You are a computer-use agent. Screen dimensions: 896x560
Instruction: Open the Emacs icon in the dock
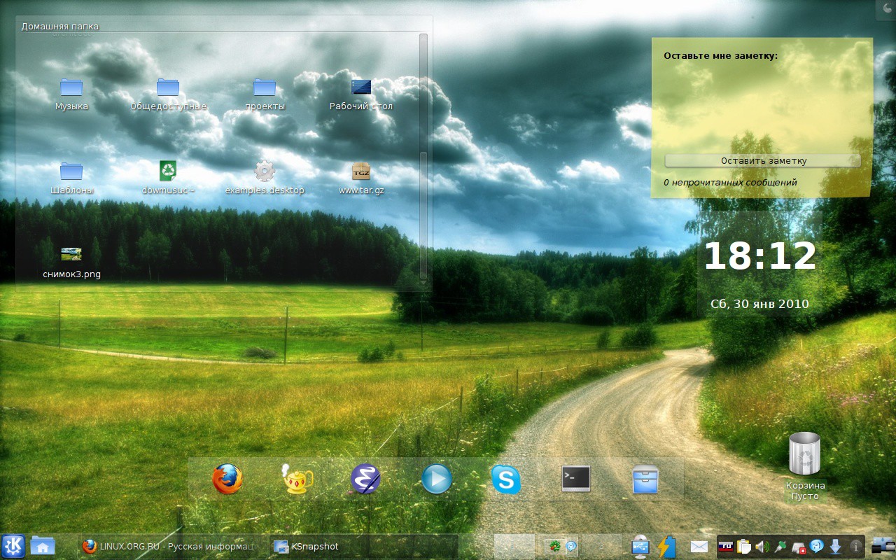coord(365,479)
